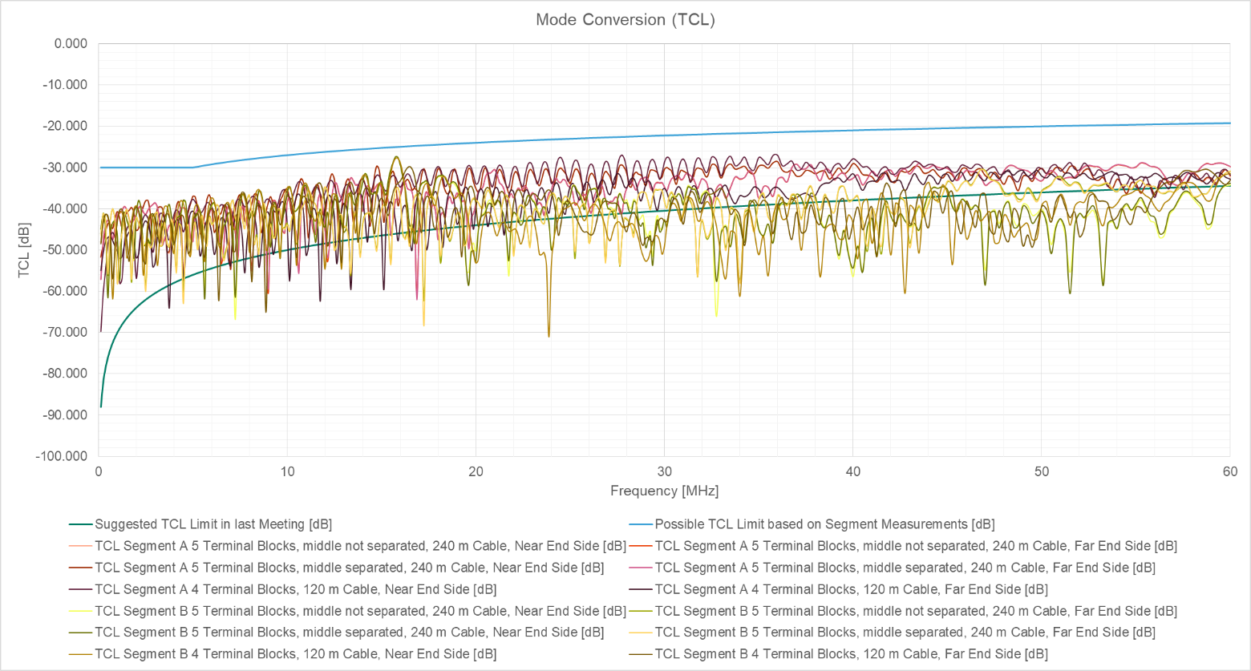Image resolution: width=1251 pixels, height=671 pixels.
Task: Click the 0.000 label on the vertical axis
Action: point(71,43)
